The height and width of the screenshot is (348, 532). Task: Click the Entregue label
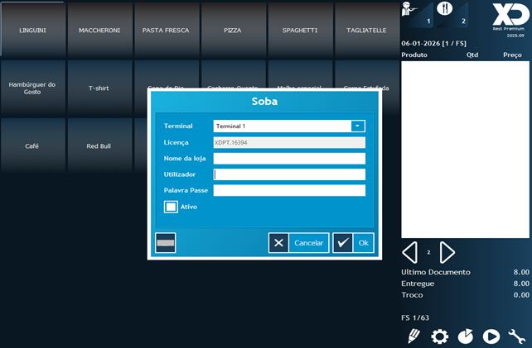pos(418,284)
